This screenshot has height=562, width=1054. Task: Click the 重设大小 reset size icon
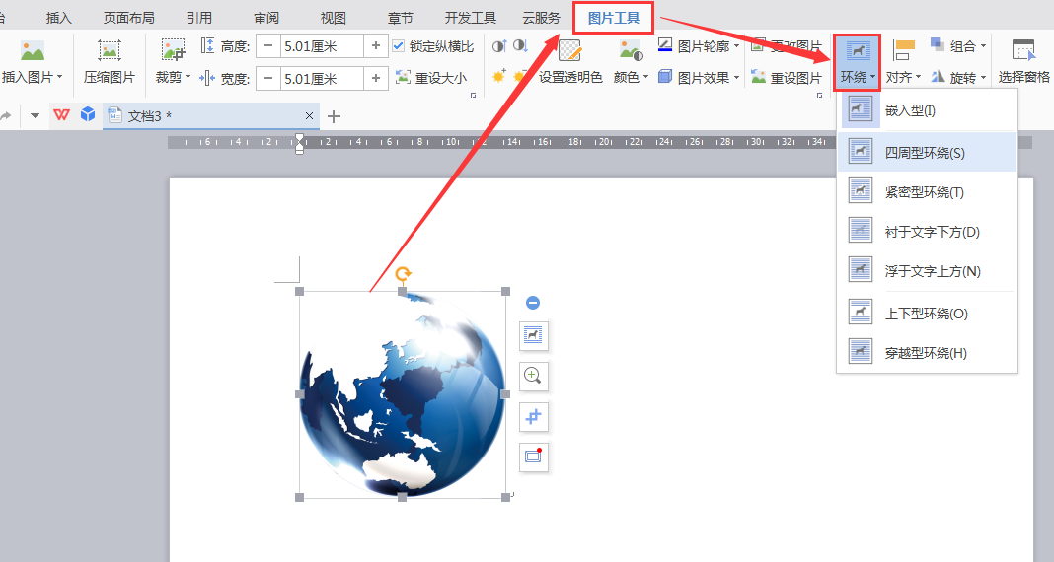click(403, 77)
